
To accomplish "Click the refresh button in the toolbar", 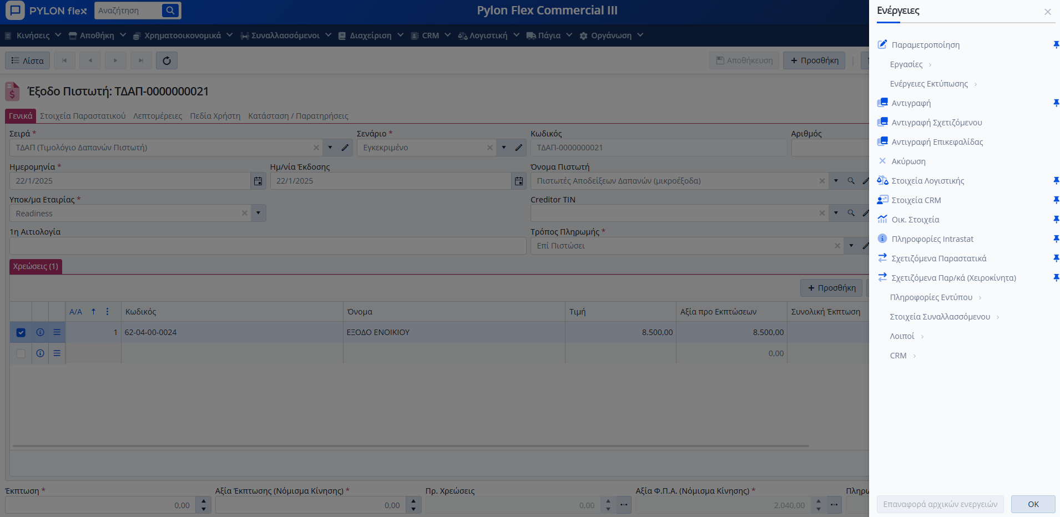I will pyautogui.click(x=166, y=60).
